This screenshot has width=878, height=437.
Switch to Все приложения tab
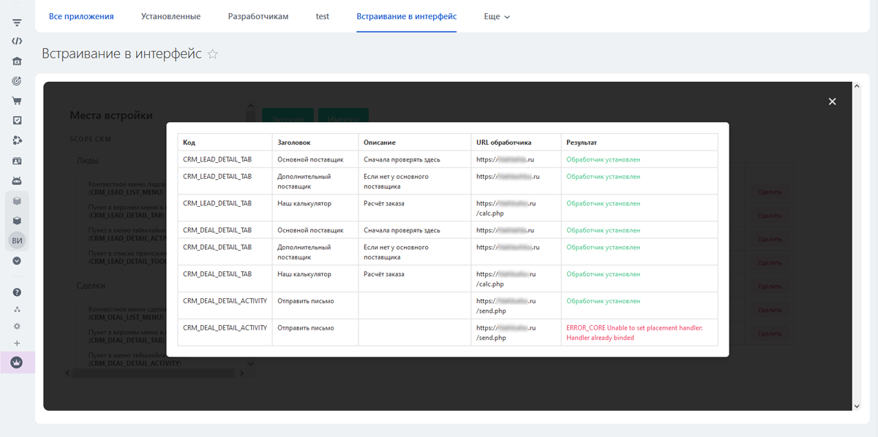pyautogui.click(x=81, y=16)
